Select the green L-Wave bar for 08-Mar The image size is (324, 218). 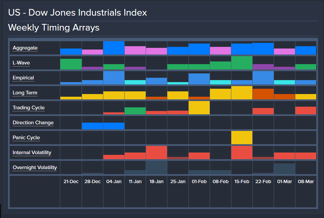pos(306,67)
